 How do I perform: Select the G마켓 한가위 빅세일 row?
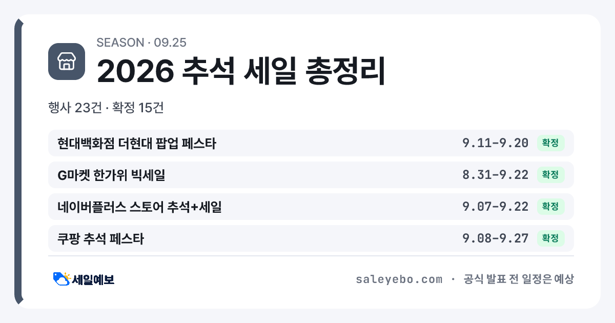point(311,175)
